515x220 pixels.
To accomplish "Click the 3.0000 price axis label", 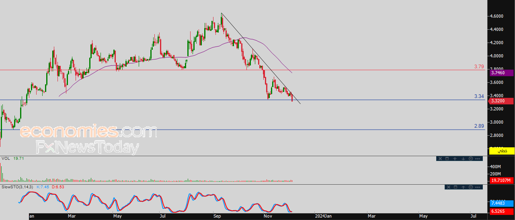I will (x=496, y=122).
